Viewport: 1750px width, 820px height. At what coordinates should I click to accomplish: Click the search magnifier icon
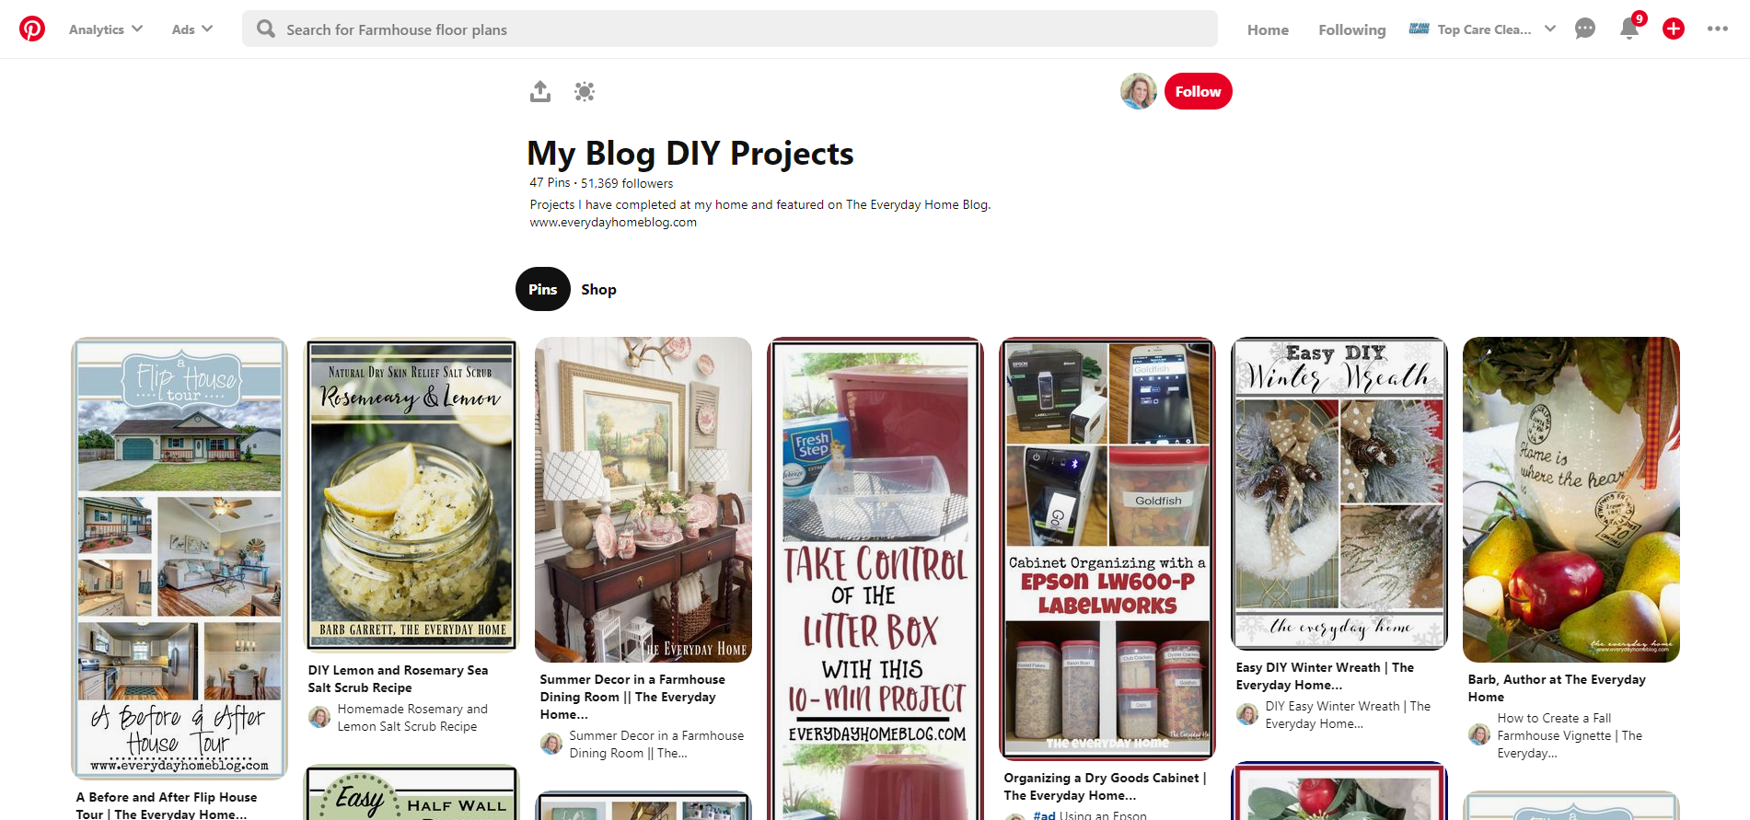266,29
